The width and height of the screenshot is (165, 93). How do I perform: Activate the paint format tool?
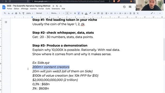pyautogui.click(x=23, y=13)
